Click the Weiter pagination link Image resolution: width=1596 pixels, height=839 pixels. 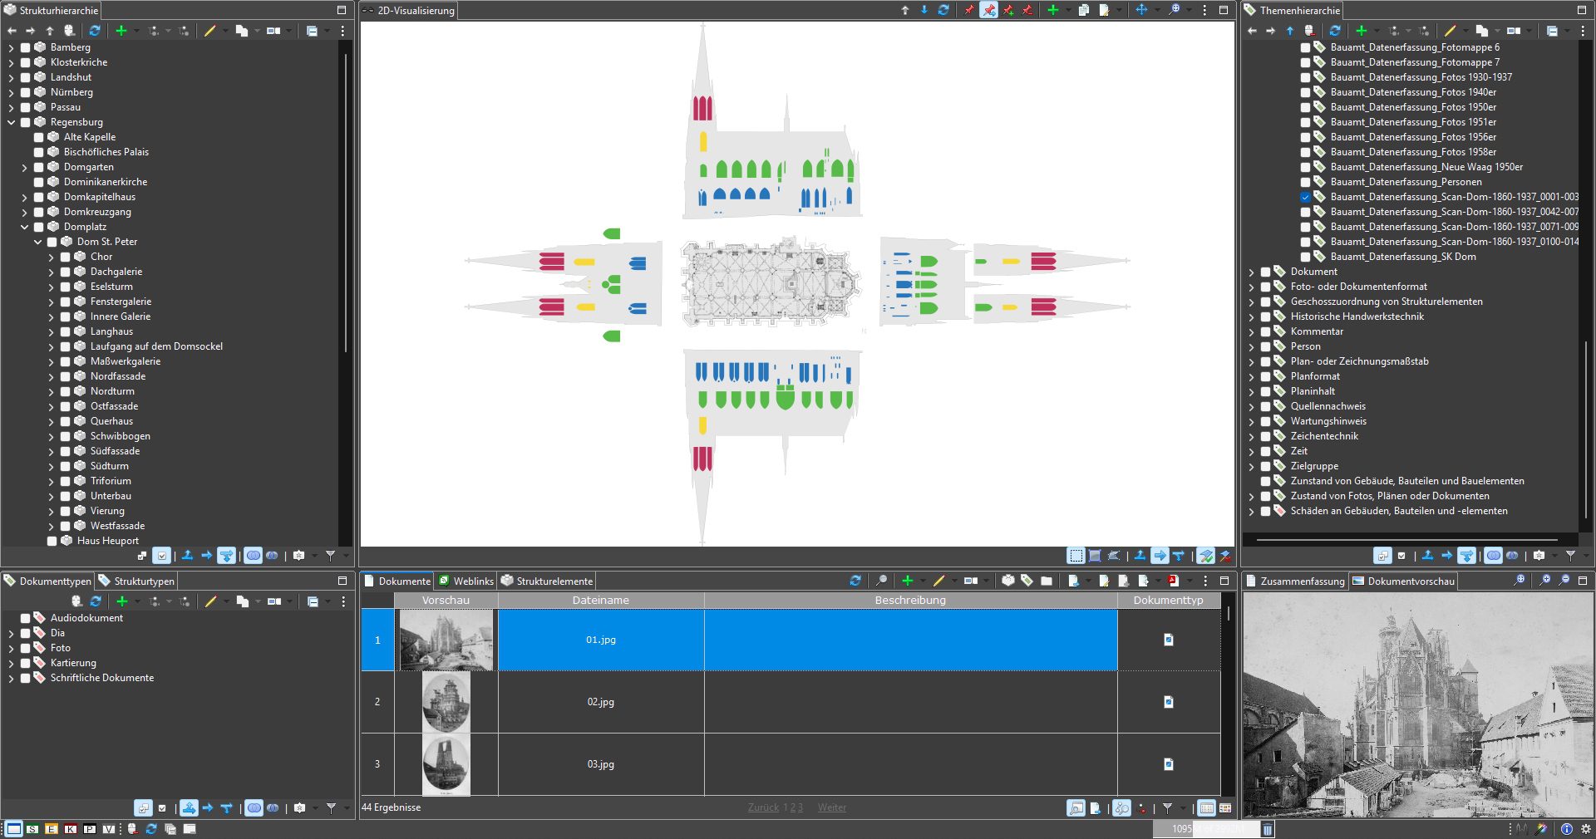point(831,807)
